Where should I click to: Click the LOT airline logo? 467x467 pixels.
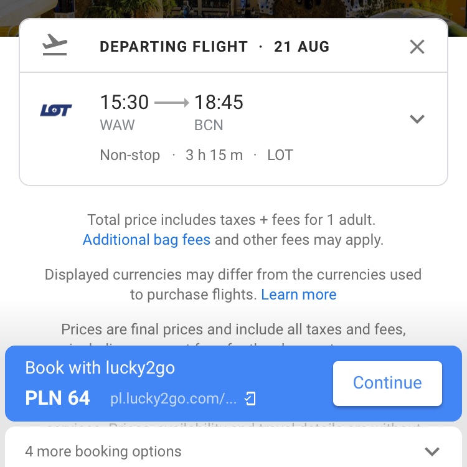click(x=56, y=110)
